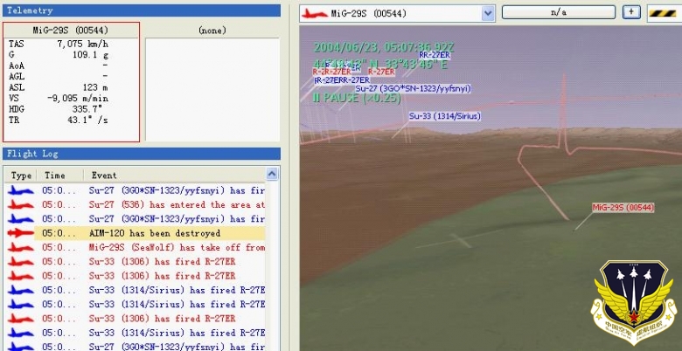Click the red missile icon on the AIM-120 row

(x=20, y=233)
